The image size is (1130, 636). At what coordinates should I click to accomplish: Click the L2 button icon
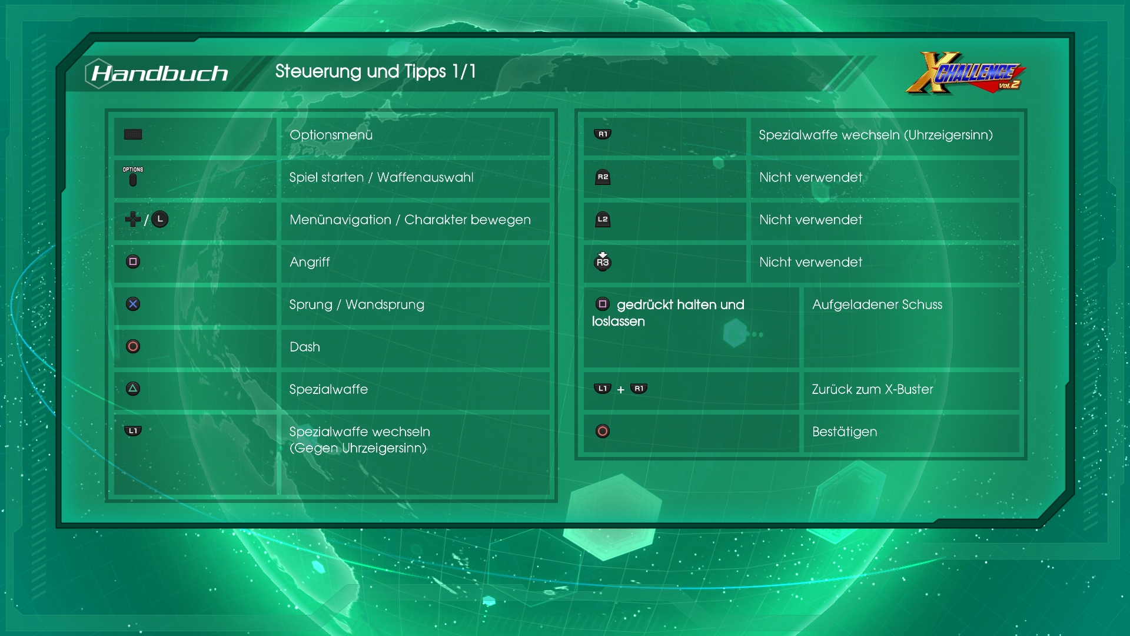click(603, 220)
